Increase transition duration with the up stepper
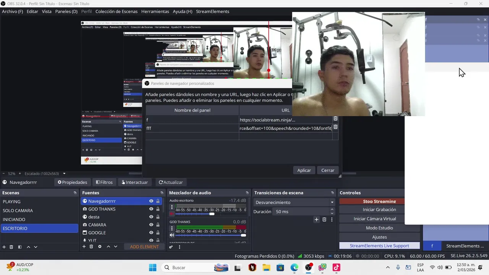 pos(332,209)
